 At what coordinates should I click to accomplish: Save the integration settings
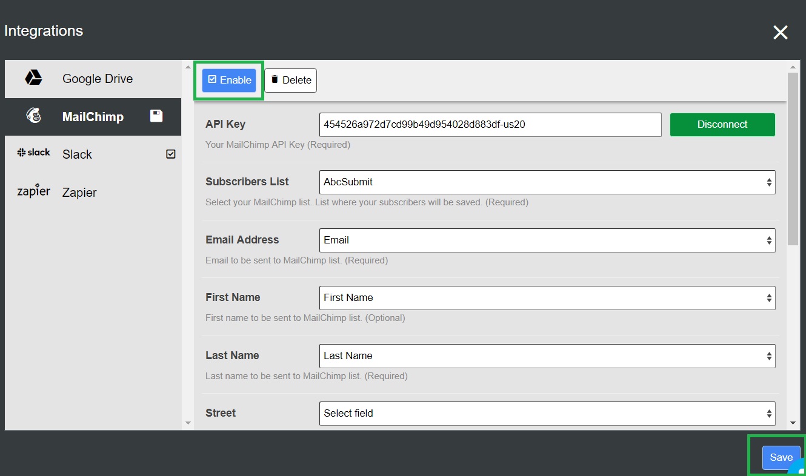pyautogui.click(x=781, y=458)
